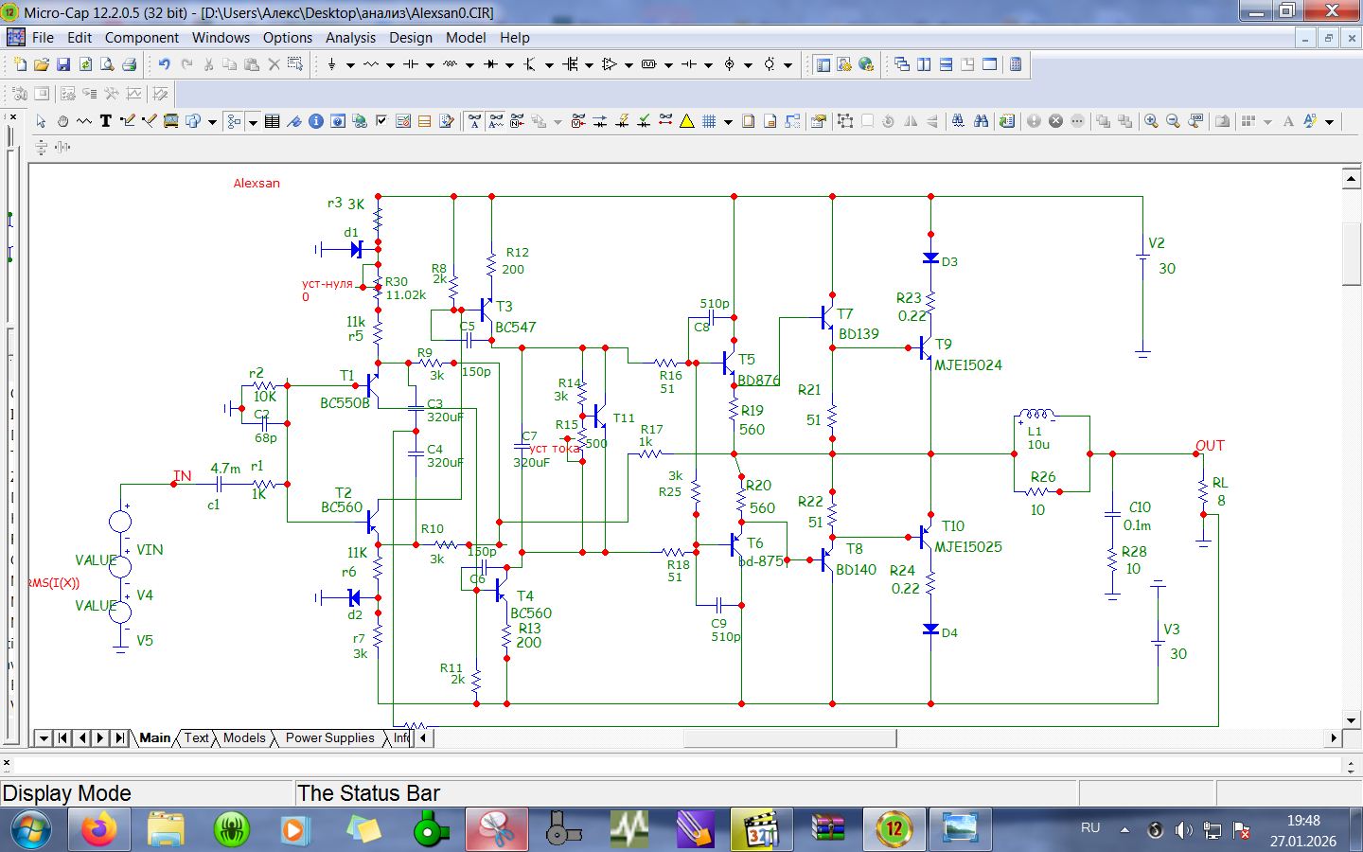Screen dimensions: 1363x852
Task: Click the Save file icon
Action: coord(63,64)
